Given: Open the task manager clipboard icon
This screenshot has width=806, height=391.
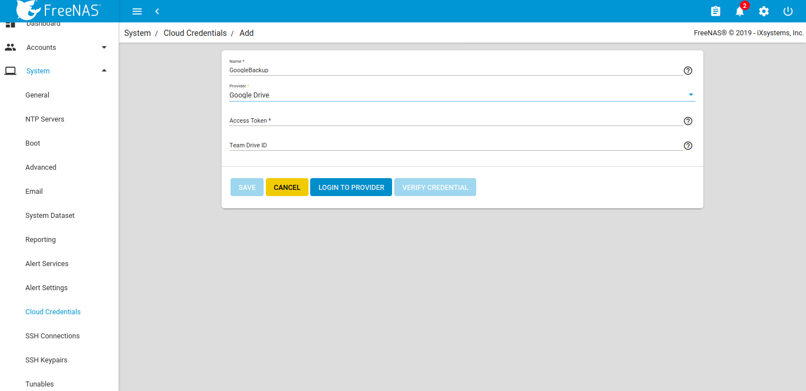Looking at the screenshot, I should point(715,11).
